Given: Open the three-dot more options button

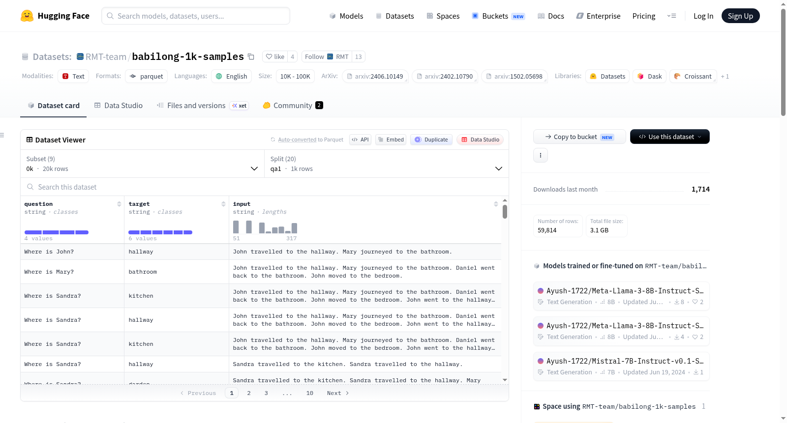Looking at the screenshot, I should pyautogui.click(x=541, y=155).
